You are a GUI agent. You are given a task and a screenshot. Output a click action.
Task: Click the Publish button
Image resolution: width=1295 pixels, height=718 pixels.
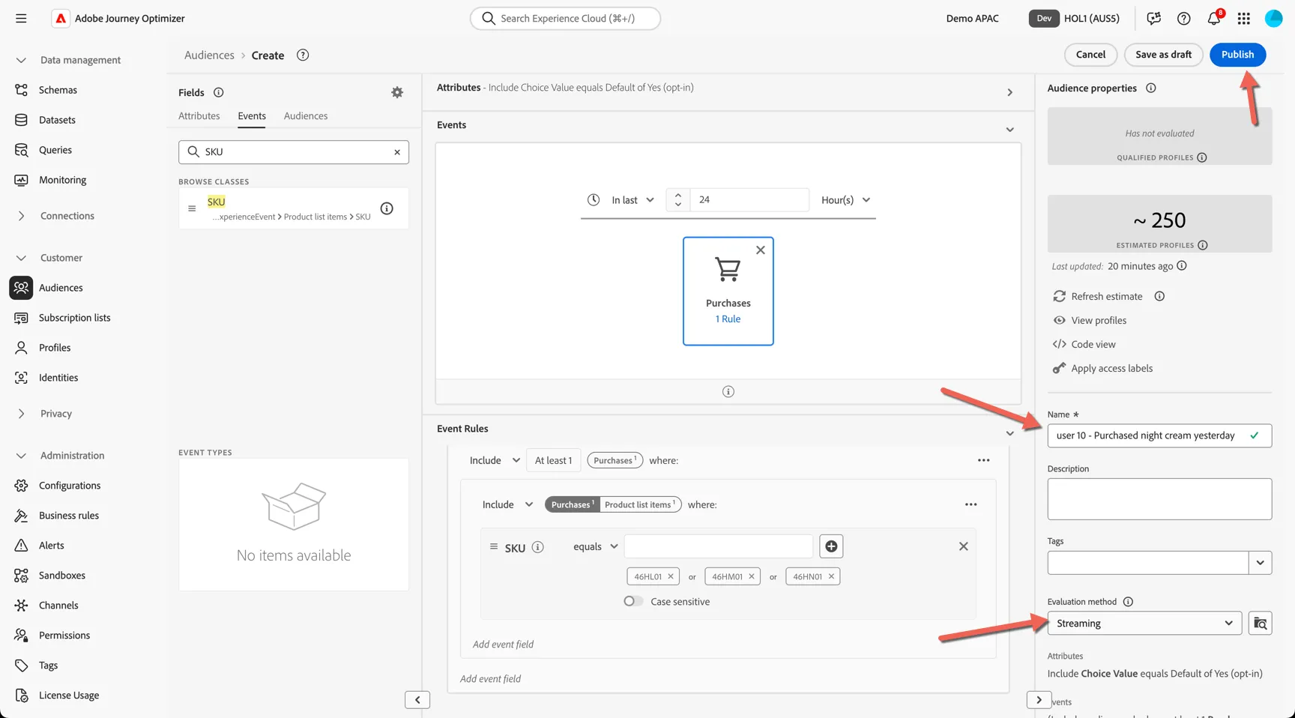pyautogui.click(x=1237, y=55)
